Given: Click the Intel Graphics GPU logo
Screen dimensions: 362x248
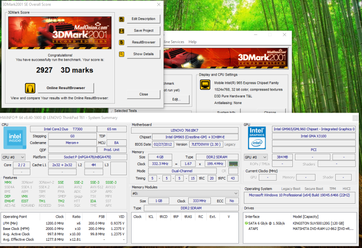Looking at the screenshot, I should tap(257, 138).
